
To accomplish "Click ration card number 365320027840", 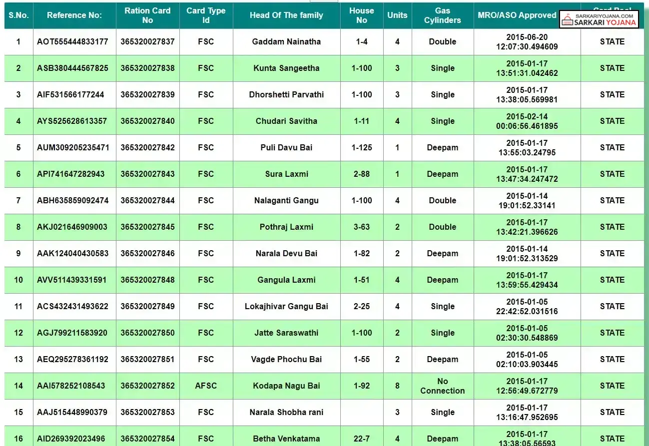I will pyautogui.click(x=147, y=121).
